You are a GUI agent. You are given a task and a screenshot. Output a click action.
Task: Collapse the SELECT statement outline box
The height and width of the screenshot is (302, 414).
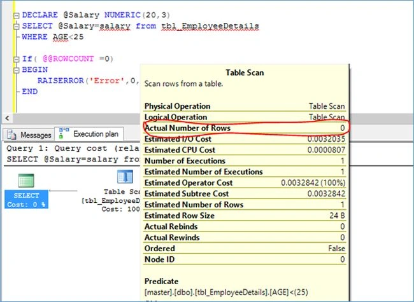tap(17, 26)
